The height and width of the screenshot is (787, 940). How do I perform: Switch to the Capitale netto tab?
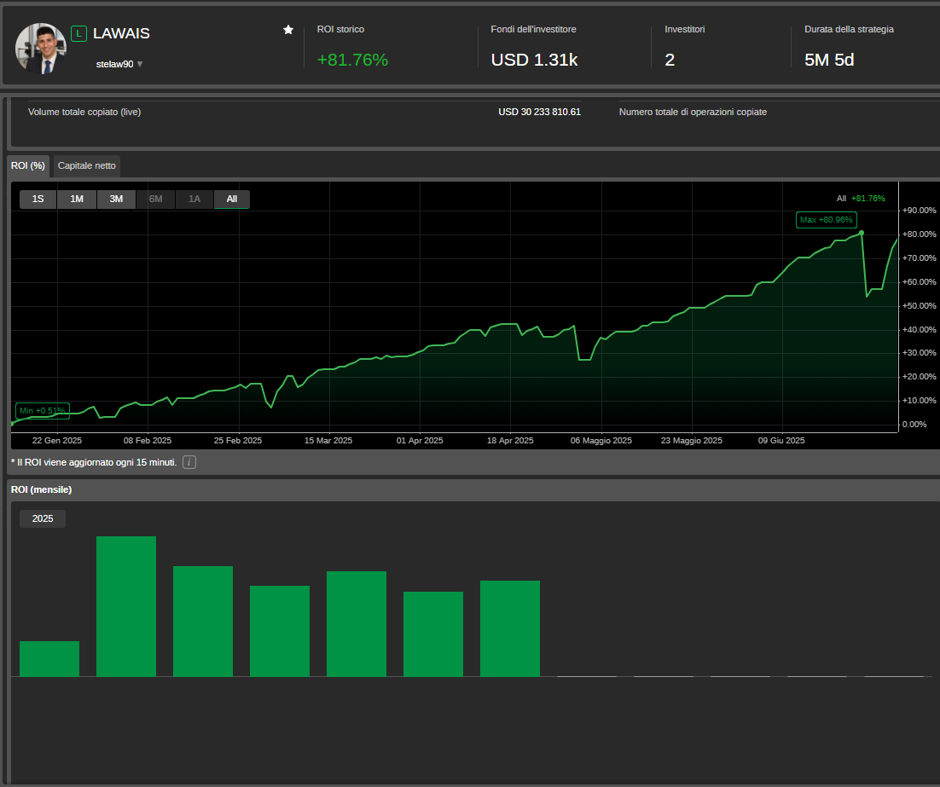point(86,165)
